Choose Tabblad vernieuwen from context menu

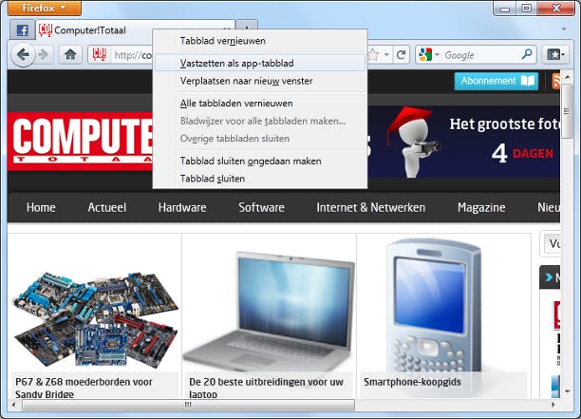(x=260, y=41)
